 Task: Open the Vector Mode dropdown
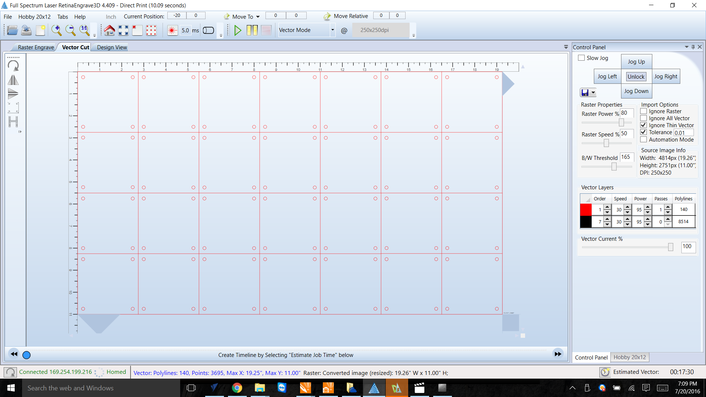point(332,30)
